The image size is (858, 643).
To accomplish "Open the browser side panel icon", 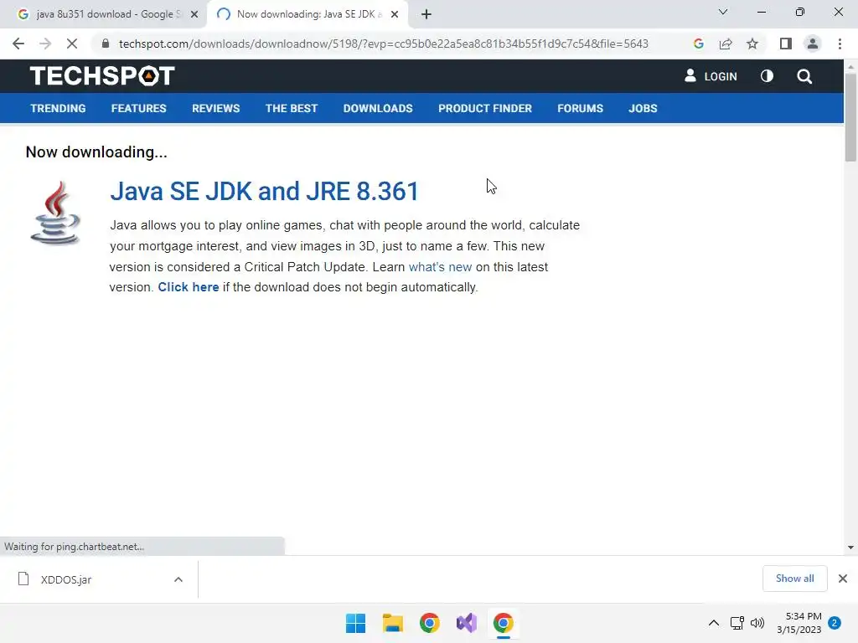I will (786, 44).
